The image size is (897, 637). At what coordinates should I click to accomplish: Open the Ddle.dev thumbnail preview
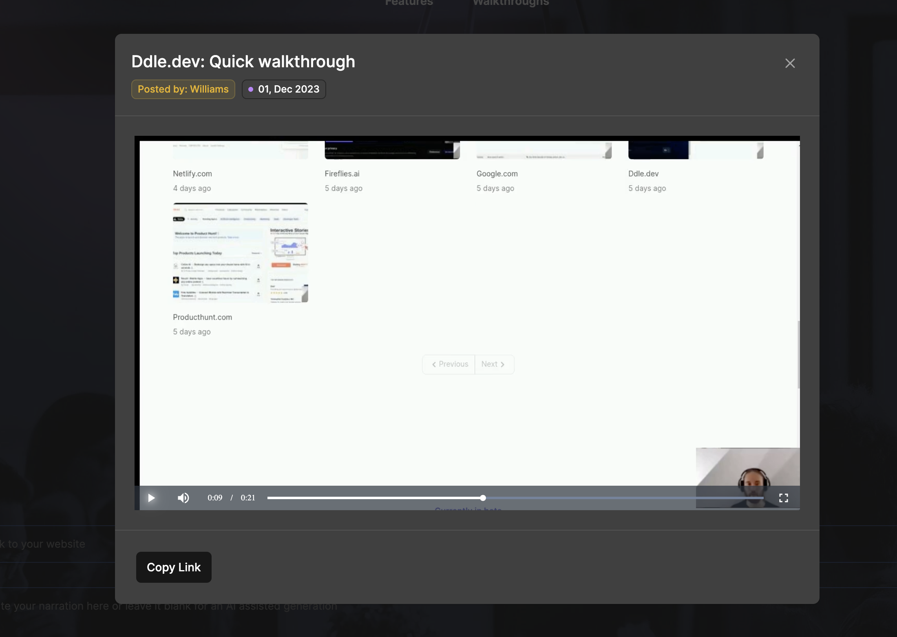(695, 150)
